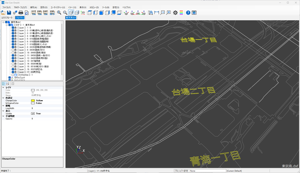Click the XYZ TIN import icon
The width and height of the screenshot is (300, 173).
33,12
